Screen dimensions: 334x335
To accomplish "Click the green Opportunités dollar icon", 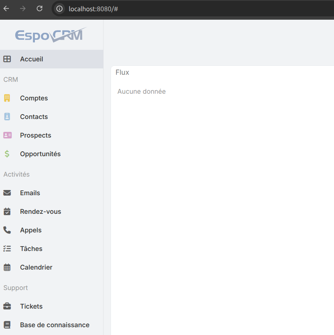I will 7,154.
